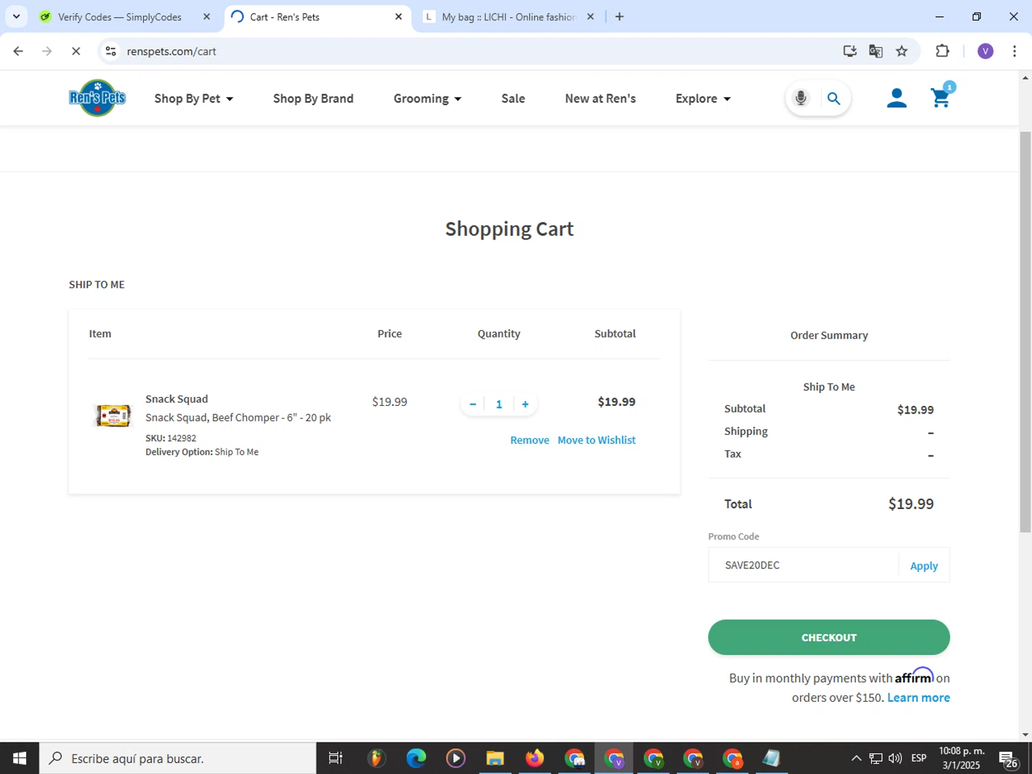The width and height of the screenshot is (1032, 774).
Task: Open the account profile icon
Action: pyautogui.click(x=896, y=98)
